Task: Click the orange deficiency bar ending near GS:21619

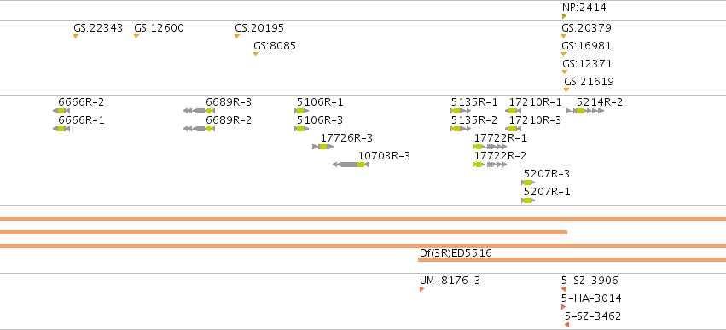Action: pyautogui.click(x=283, y=232)
